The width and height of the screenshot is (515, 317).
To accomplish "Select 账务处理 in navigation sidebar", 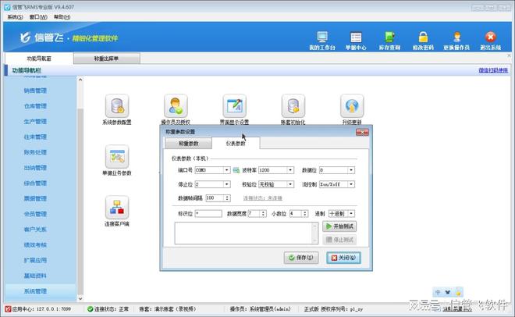I will [35, 152].
